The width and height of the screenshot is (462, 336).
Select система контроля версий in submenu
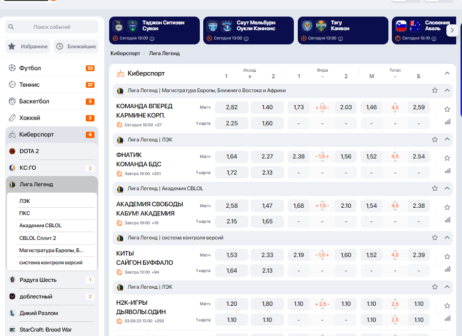point(57,263)
